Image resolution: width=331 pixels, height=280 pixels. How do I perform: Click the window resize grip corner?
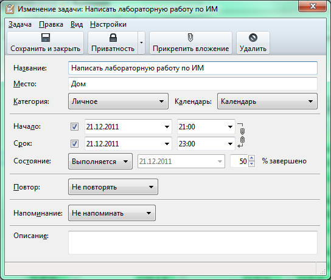[322, 271]
